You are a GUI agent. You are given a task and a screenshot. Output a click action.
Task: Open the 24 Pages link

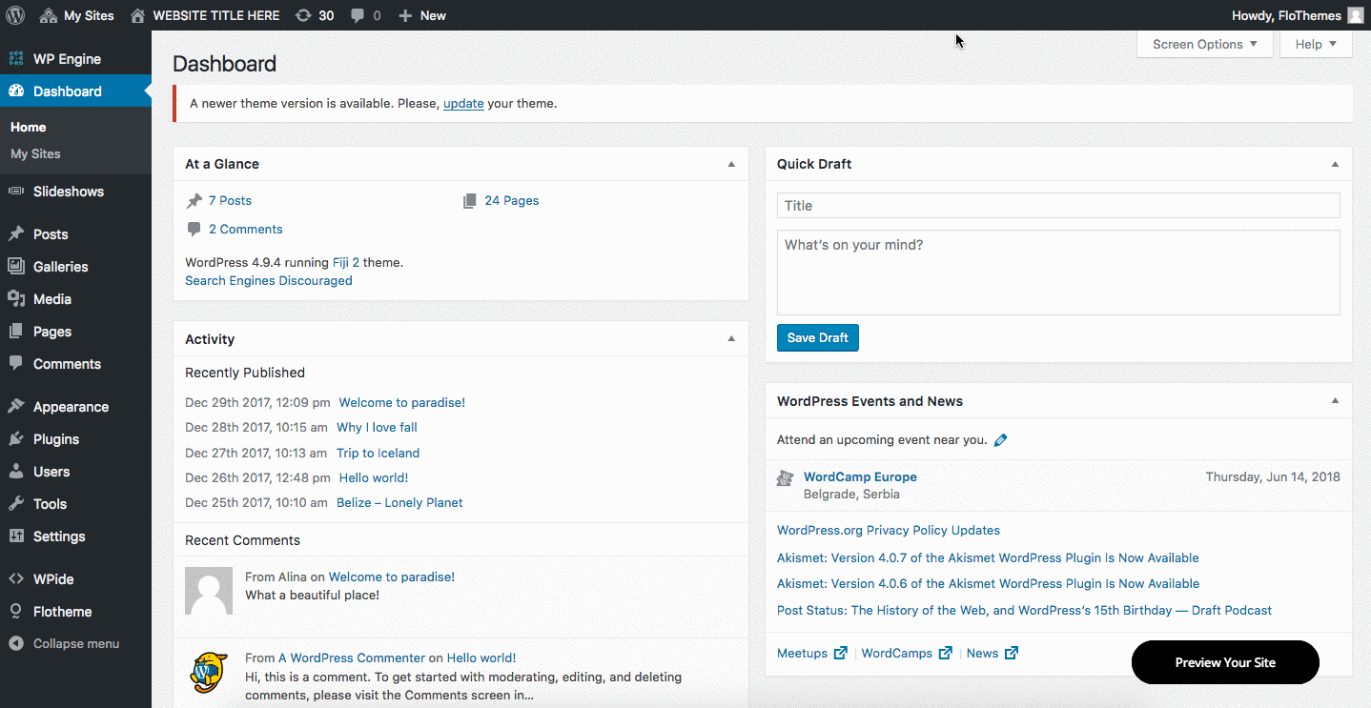pyautogui.click(x=512, y=201)
